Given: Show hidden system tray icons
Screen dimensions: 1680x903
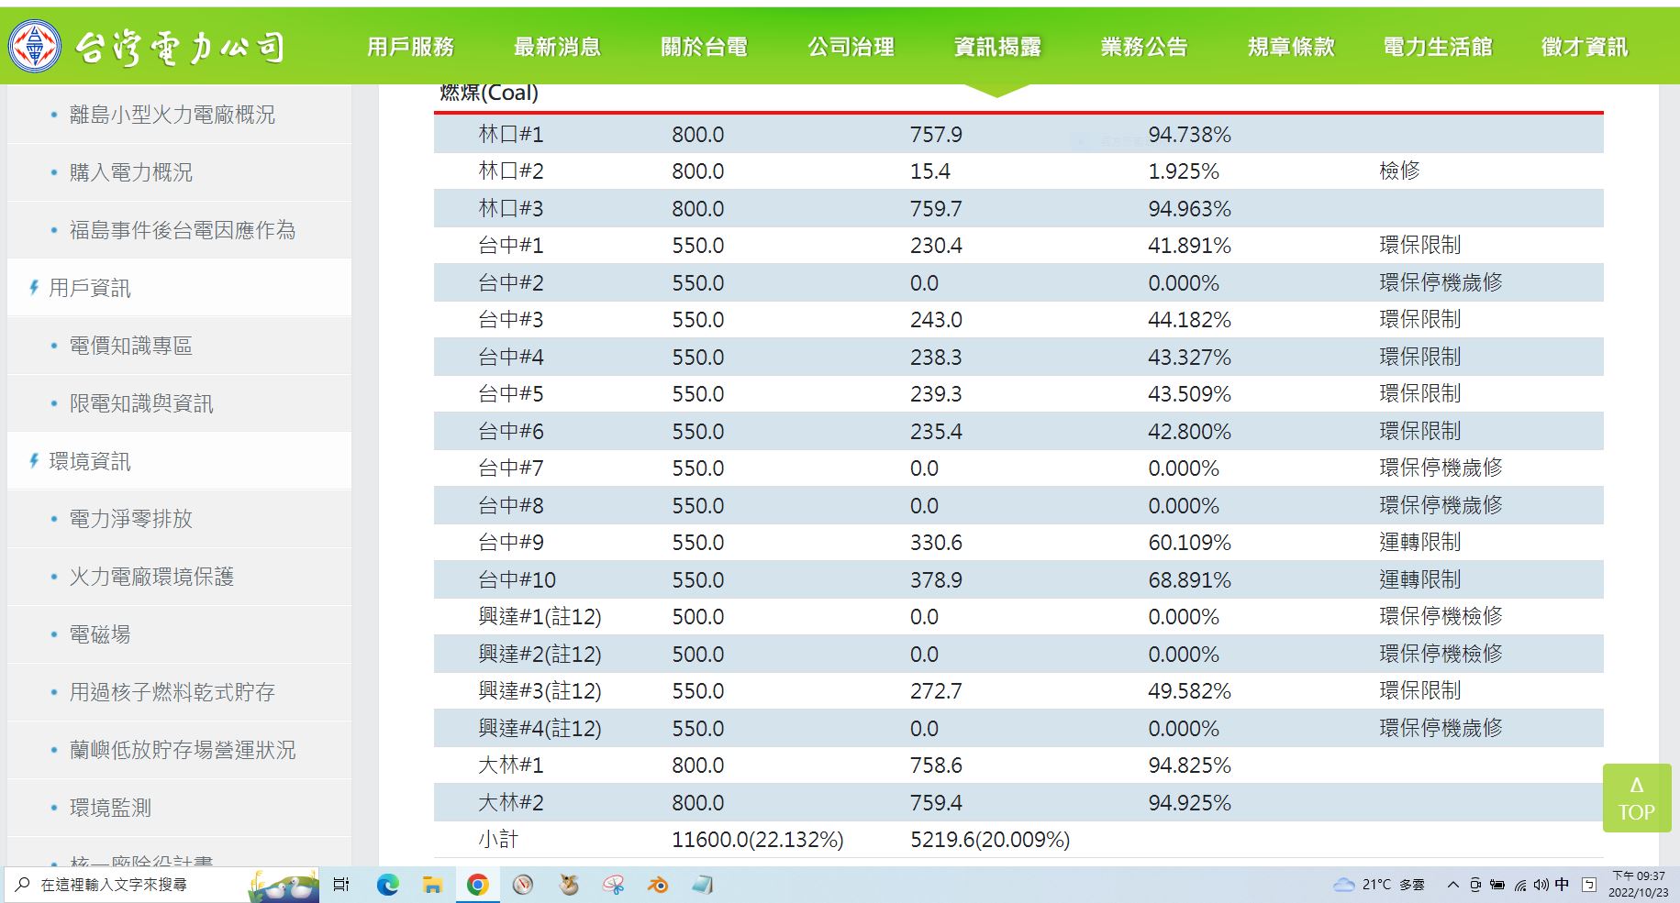Looking at the screenshot, I should coord(1452,885).
